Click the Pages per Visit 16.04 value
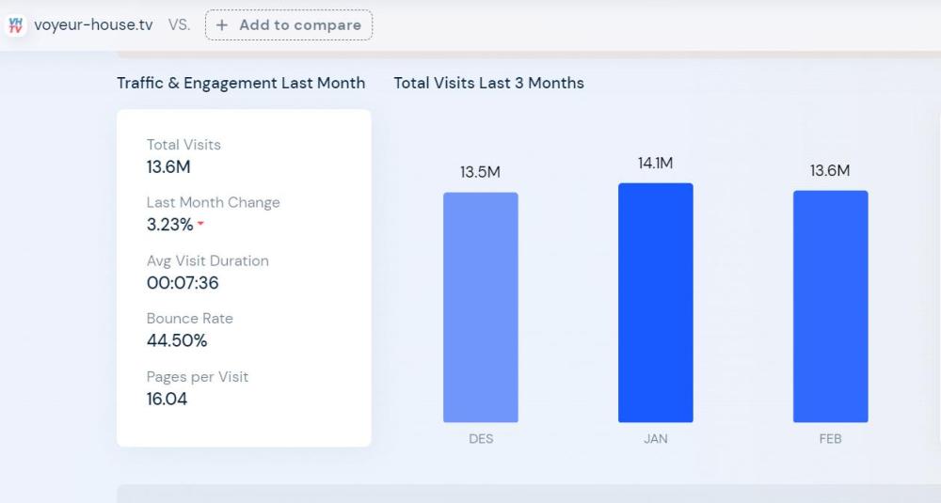Screen dimensions: 941x503 167,399
